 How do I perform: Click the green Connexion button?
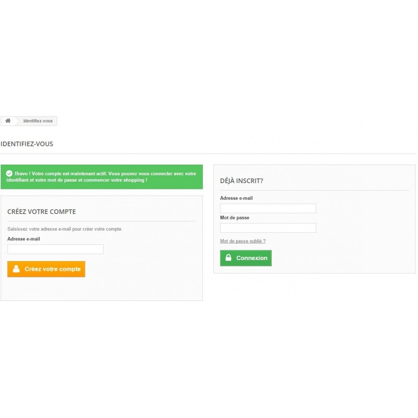pyautogui.click(x=246, y=258)
